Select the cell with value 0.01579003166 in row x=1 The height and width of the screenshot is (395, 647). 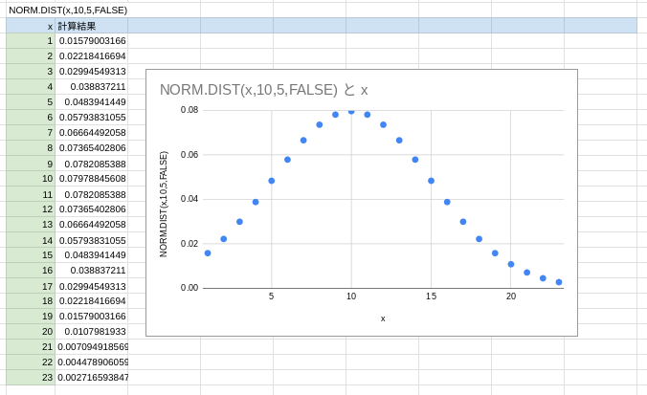[x=91, y=41]
